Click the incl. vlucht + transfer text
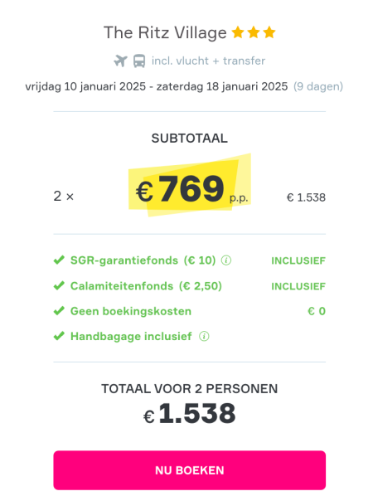Screen dimensions: 373x501 (208, 61)
